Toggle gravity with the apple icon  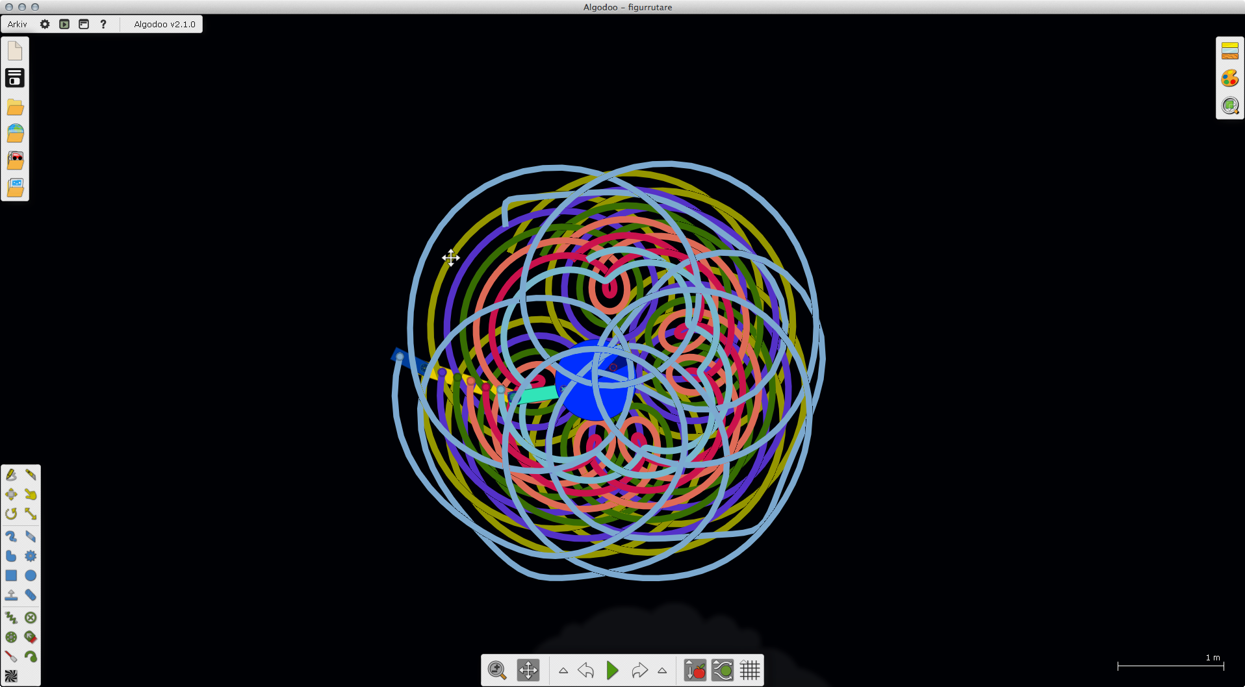pyautogui.click(x=695, y=670)
